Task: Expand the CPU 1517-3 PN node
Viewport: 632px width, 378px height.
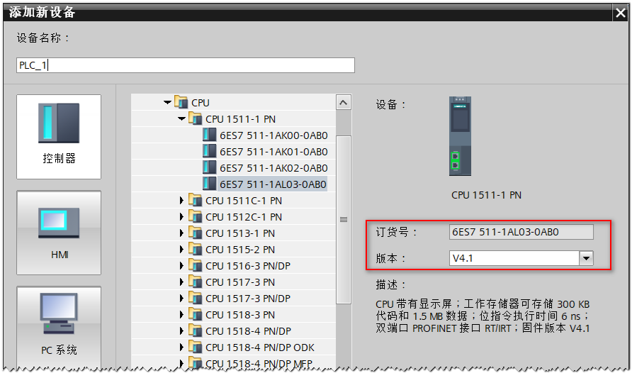Action: [181, 282]
